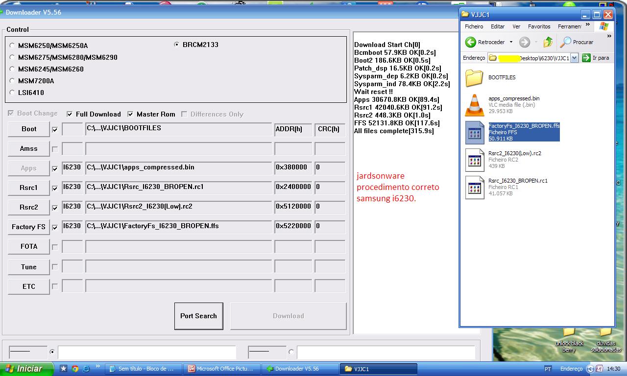This screenshot has height=376, width=627.
Task: Select the MSM7200A radio button
Action: pos(12,81)
